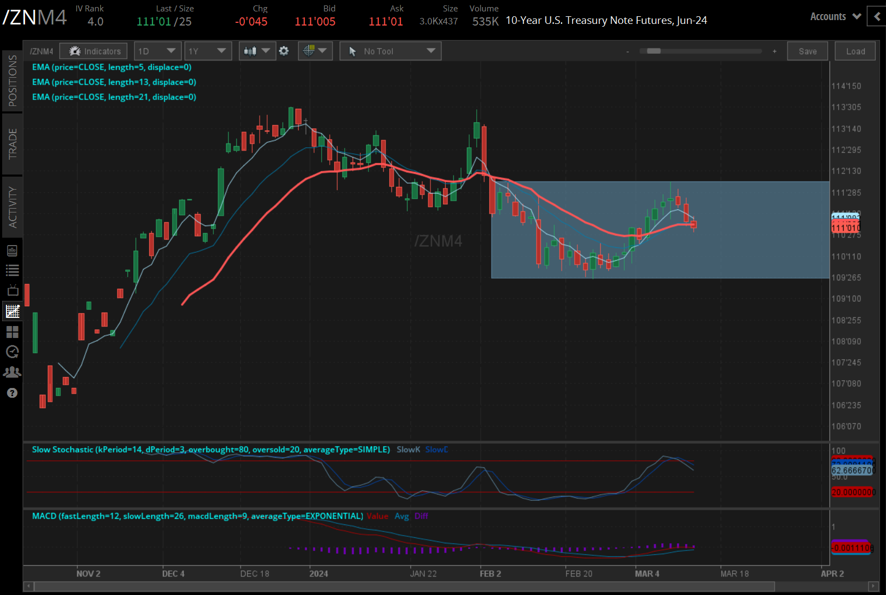Open the 1D aggregation period dropdown
886x595 pixels.
[x=157, y=51]
